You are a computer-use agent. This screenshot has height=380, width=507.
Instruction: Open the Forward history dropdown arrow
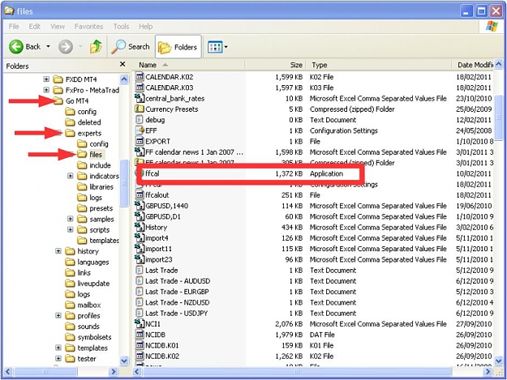tap(80, 46)
